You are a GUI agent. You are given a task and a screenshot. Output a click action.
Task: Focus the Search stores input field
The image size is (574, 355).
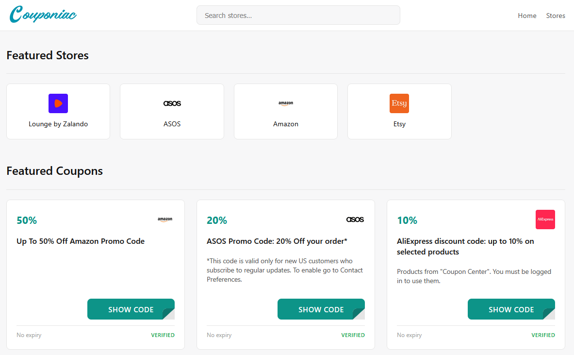[x=298, y=15]
